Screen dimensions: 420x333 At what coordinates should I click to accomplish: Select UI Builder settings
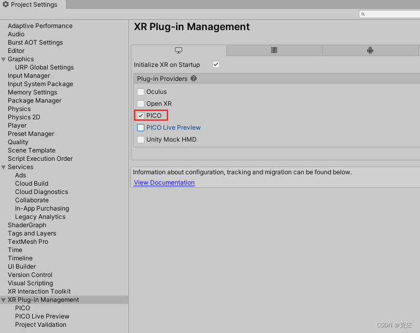coord(22,267)
